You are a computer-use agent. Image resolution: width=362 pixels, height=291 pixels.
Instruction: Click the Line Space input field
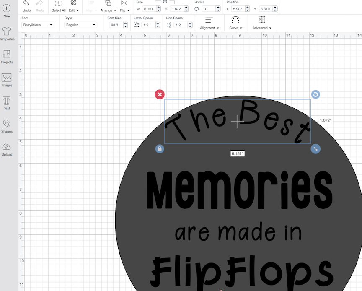click(181, 25)
